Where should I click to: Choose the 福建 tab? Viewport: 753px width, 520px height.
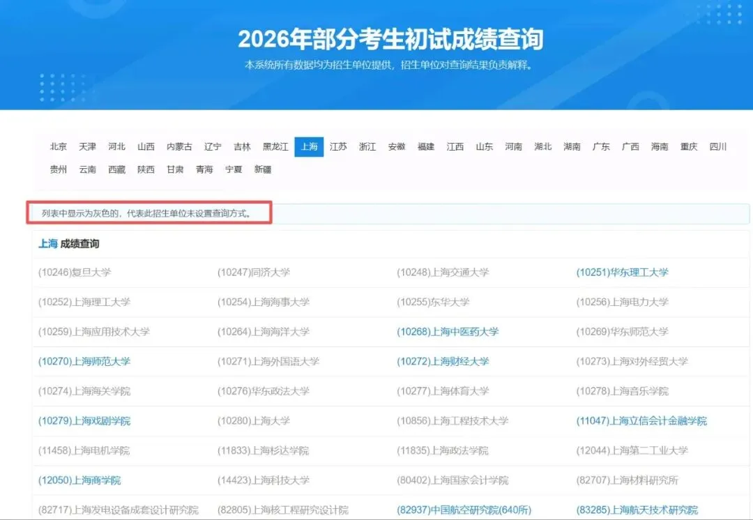click(426, 146)
